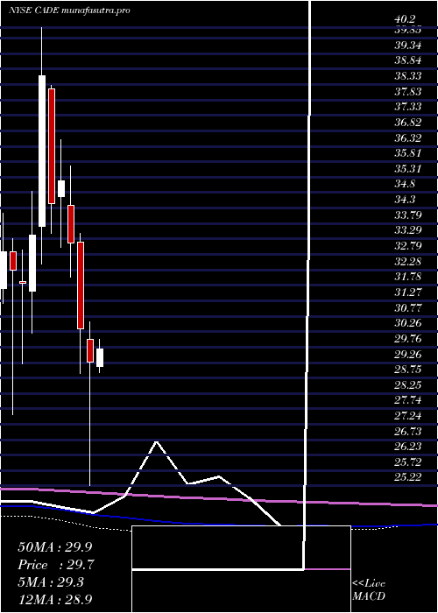Click the 30.26 price axis label
Screen dimensions: 438x613
pos(407,323)
